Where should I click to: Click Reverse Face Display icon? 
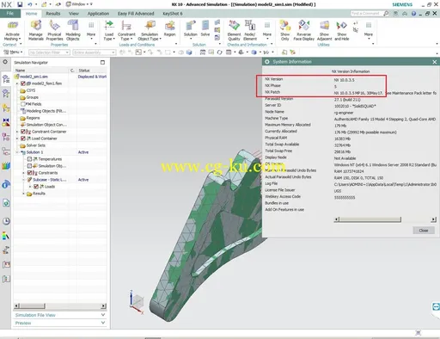coord(303,26)
